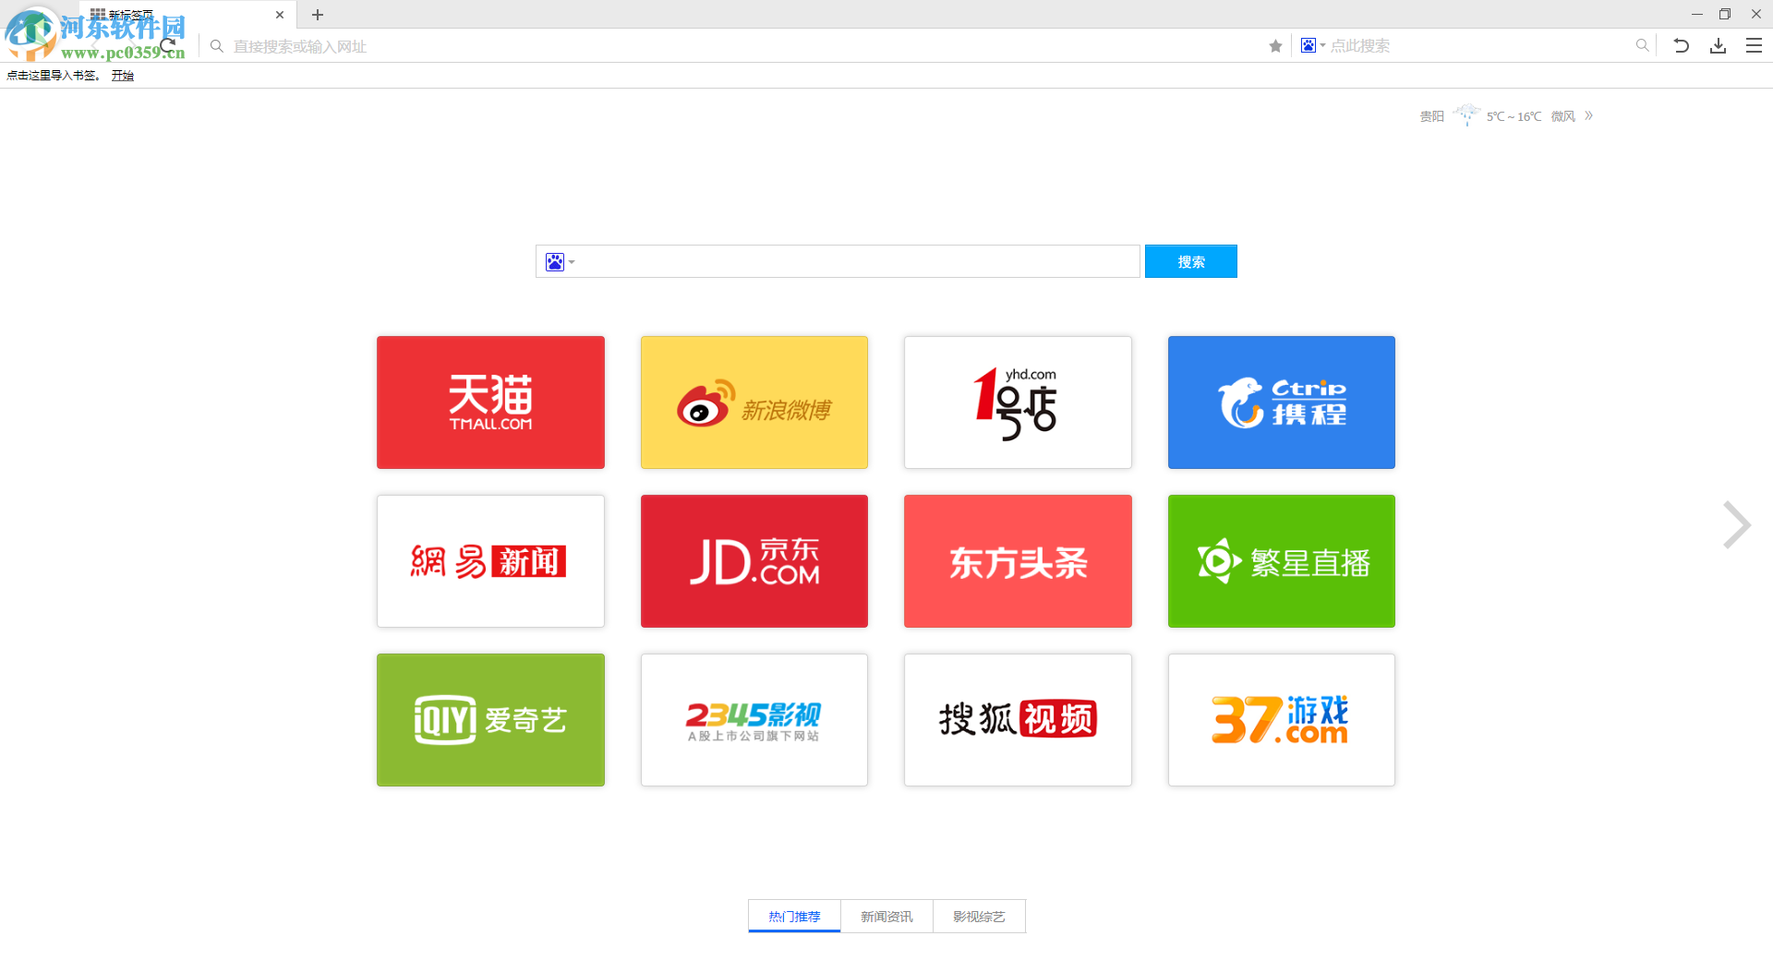
Task: Click the search engine icon inside the search box
Action: (555, 261)
